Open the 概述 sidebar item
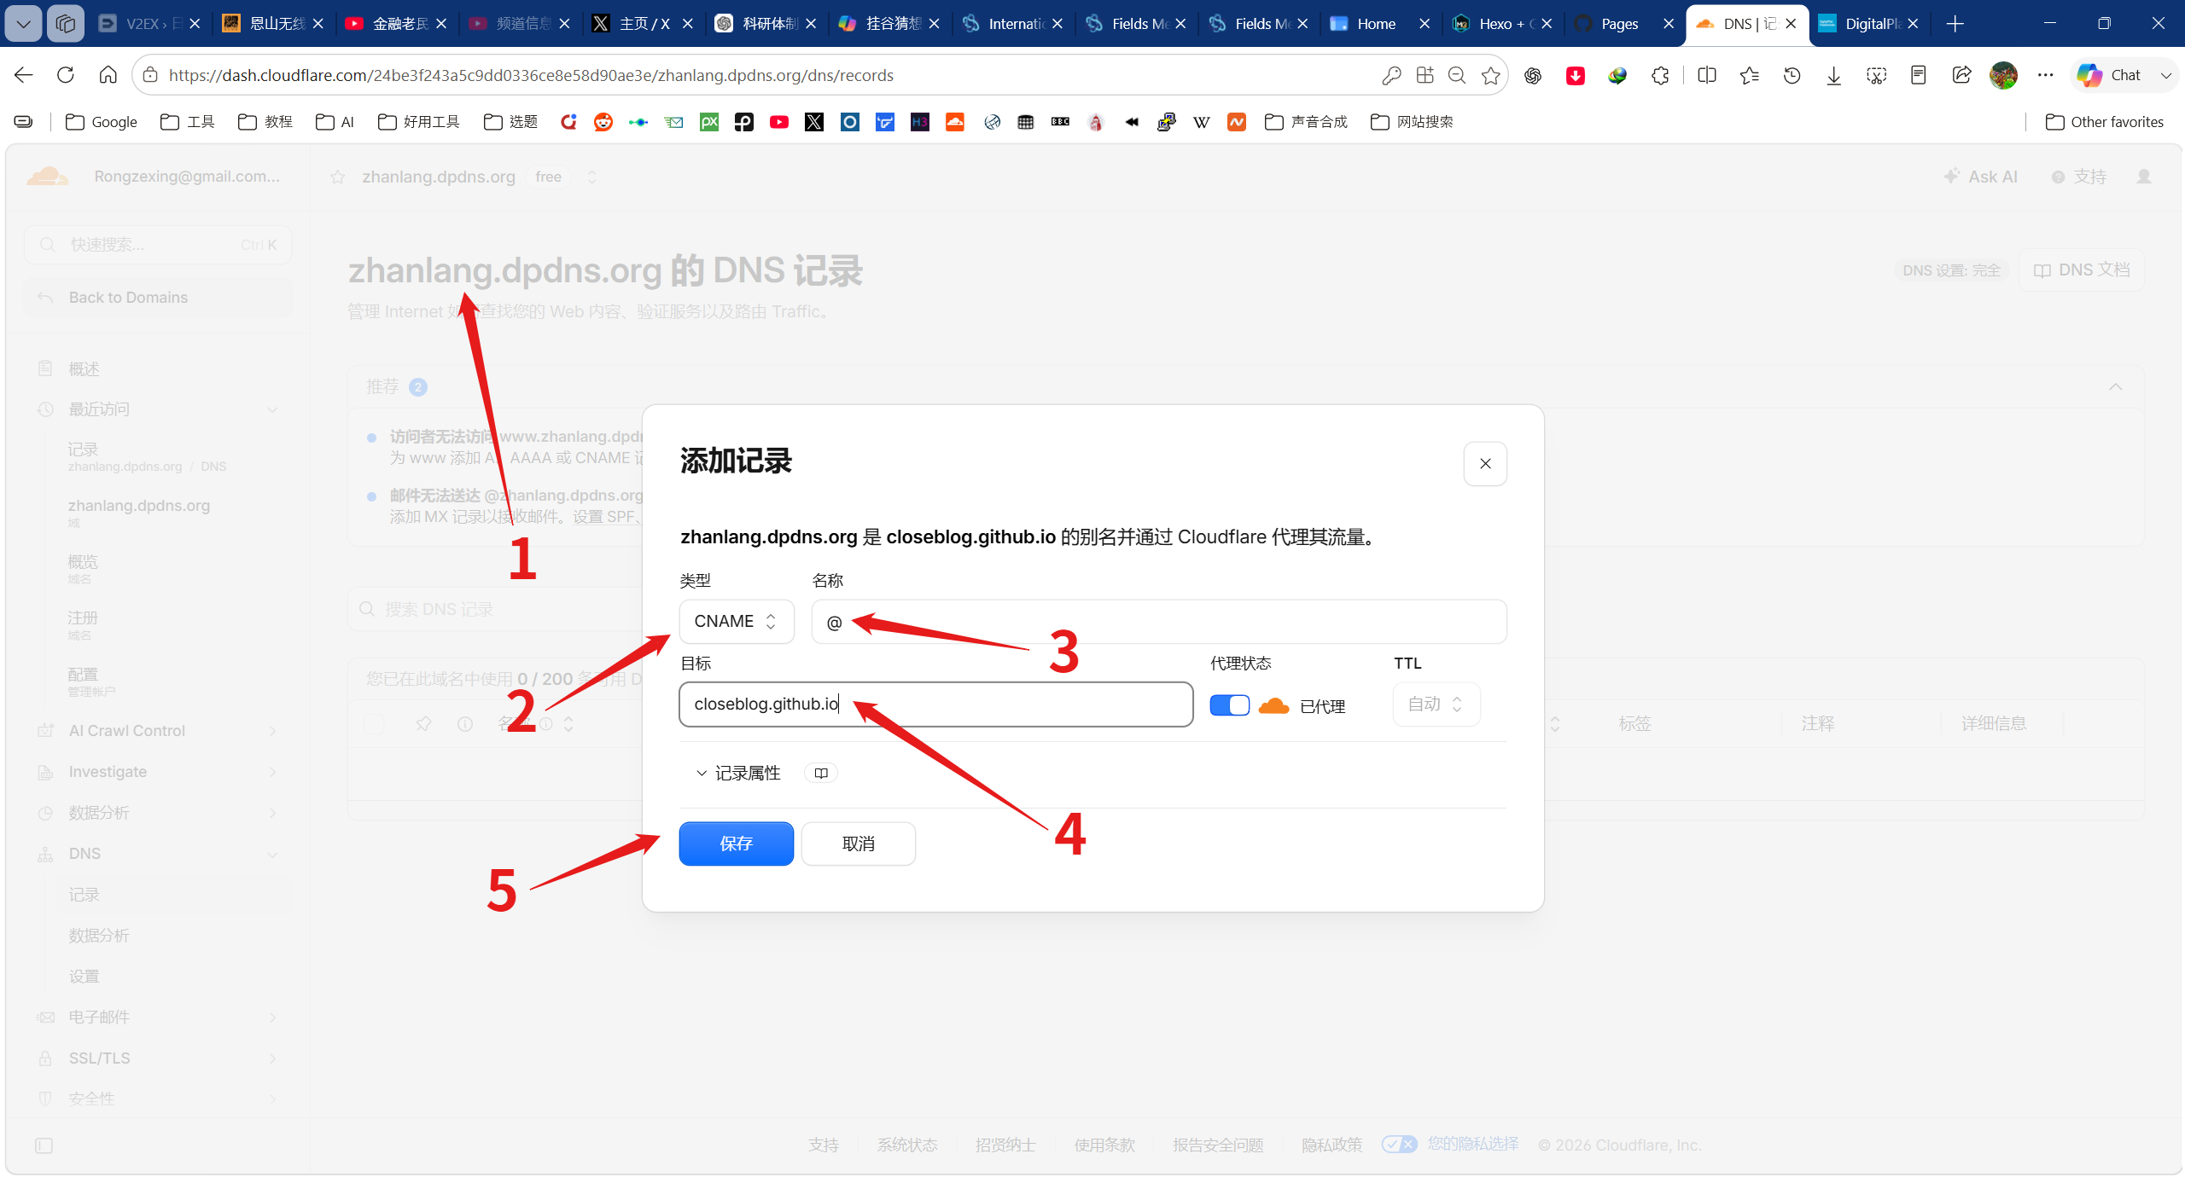 (84, 369)
